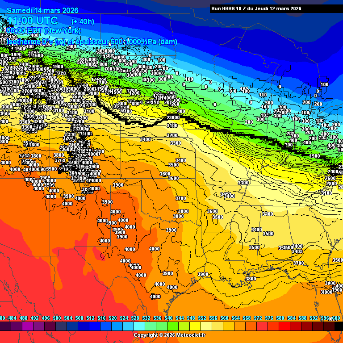
Task: Click the Copyright 2026 Meteociel.fr text
Action: tap(170, 335)
